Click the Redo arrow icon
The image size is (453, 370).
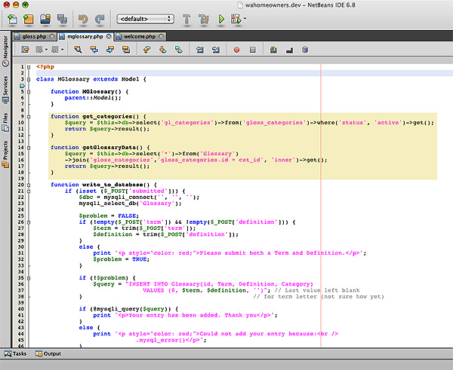100,19
